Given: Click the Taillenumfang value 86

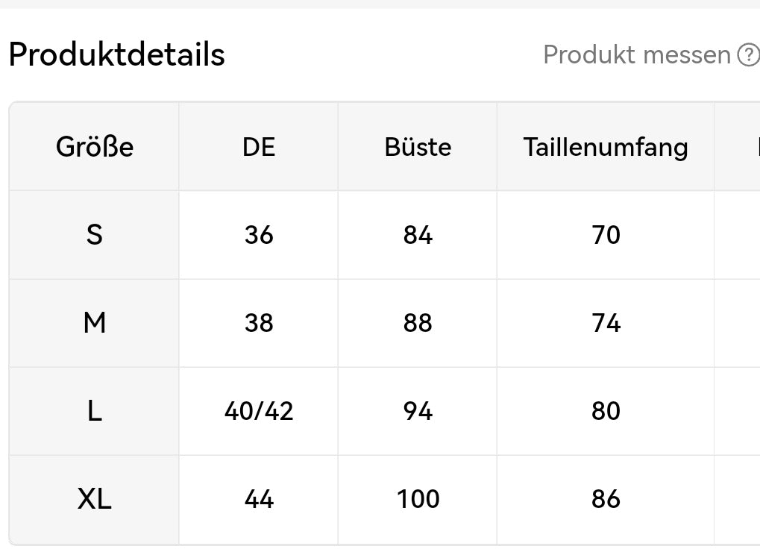Looking at the screenshot, I should point(606,498).
